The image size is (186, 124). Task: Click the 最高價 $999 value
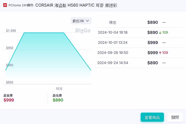click(9, 100)
